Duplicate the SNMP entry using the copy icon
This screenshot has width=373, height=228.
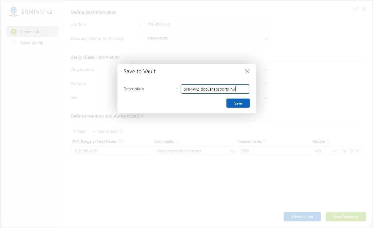pyautogui.click(x=351, y=151)
